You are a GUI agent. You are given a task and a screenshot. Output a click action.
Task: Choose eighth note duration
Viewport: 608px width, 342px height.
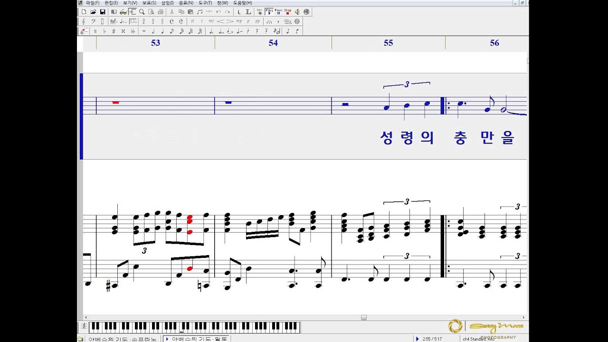pyautogui.click(x=172, y=31)
